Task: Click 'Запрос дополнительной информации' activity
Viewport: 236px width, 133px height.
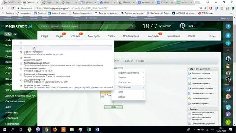Action: tap(202, 118)
